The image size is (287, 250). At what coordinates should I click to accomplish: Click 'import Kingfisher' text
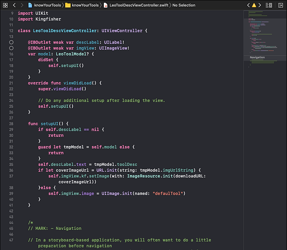tap(40, 19)
